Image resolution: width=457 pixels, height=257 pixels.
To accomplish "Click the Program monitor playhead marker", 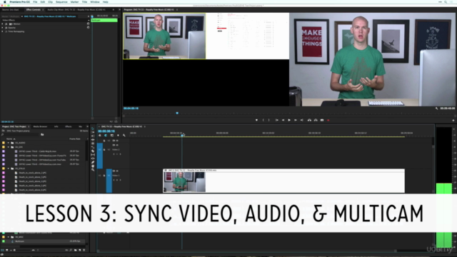I will coord(177,113).
